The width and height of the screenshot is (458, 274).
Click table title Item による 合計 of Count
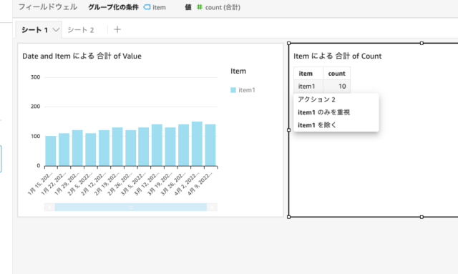pyautogui.click(x=337, y=56)
